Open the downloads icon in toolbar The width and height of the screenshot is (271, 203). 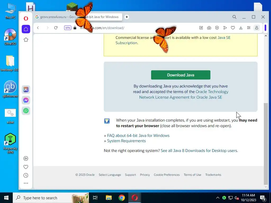241,28
